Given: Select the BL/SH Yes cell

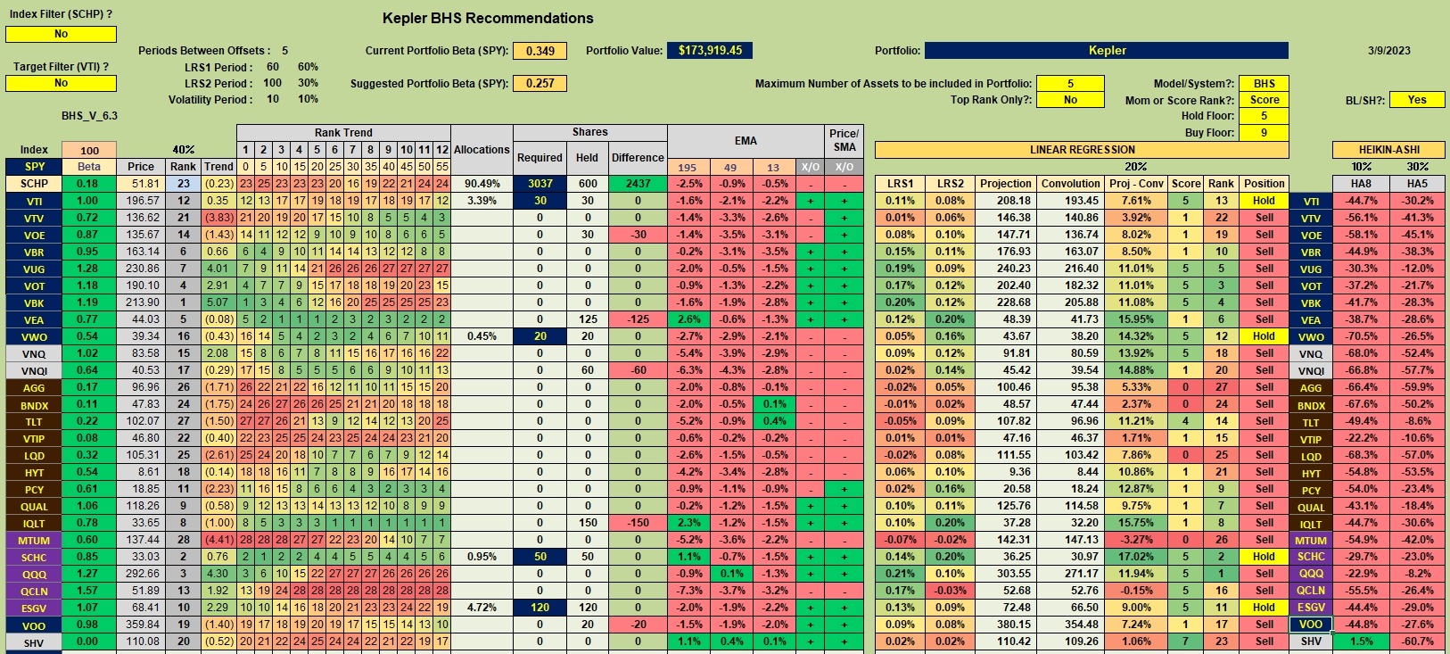Looking at the screenshot, I should (1417, 100).
